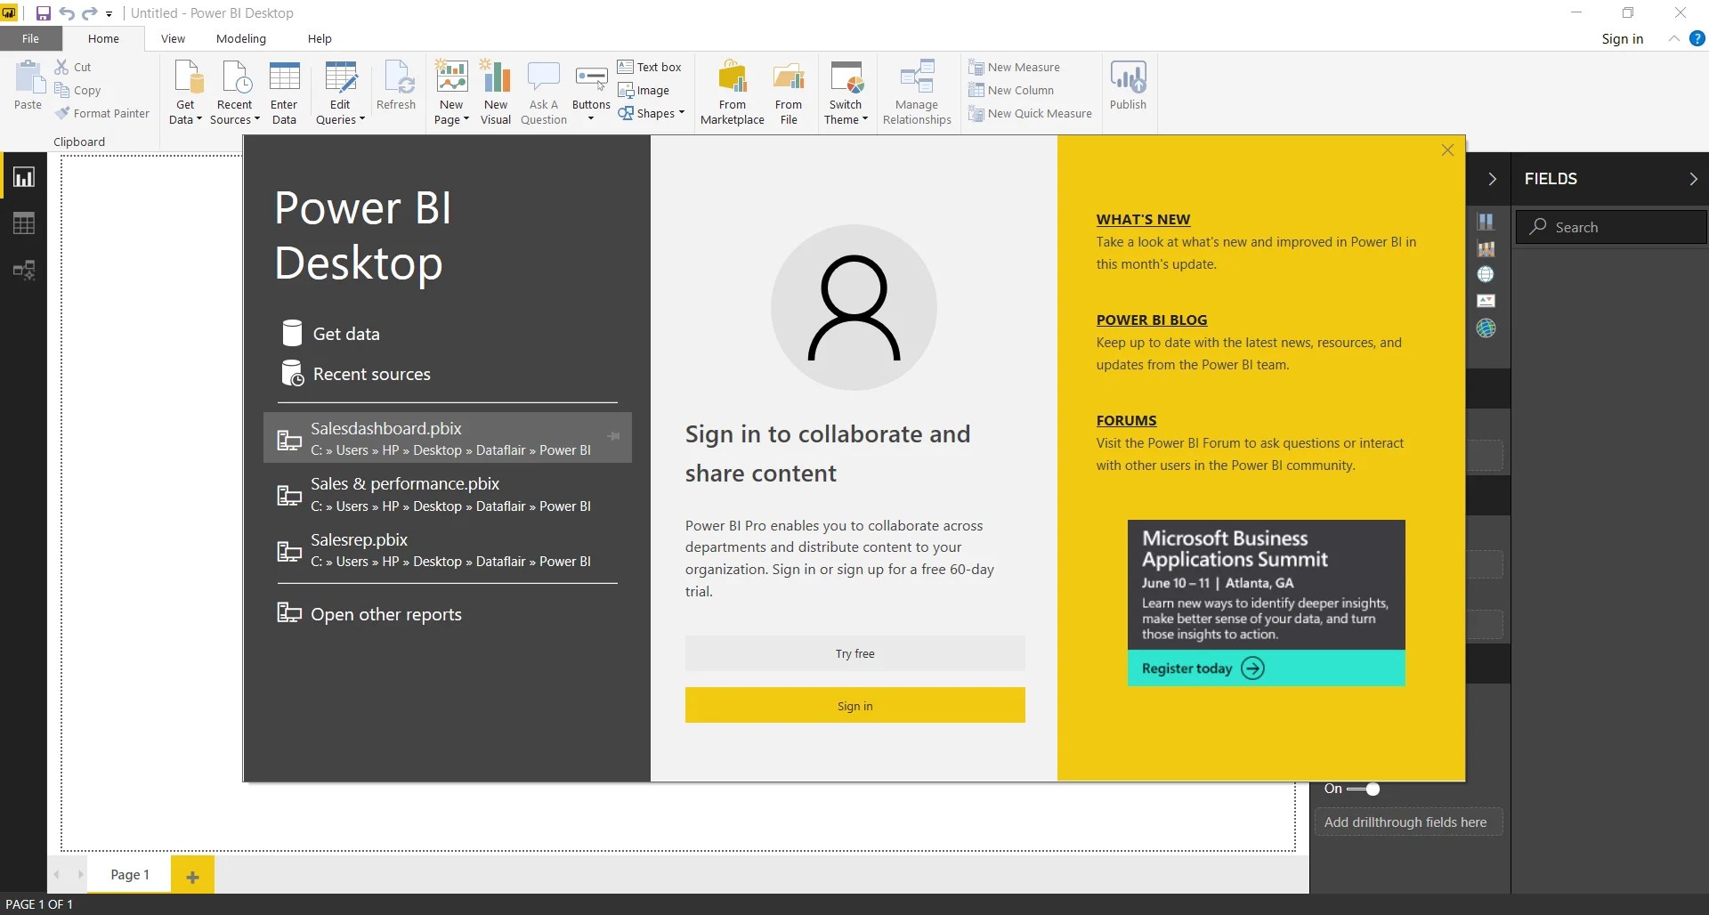Open the File menu
This screenshot has width=1709, height=915.
[x=30, y=38]
